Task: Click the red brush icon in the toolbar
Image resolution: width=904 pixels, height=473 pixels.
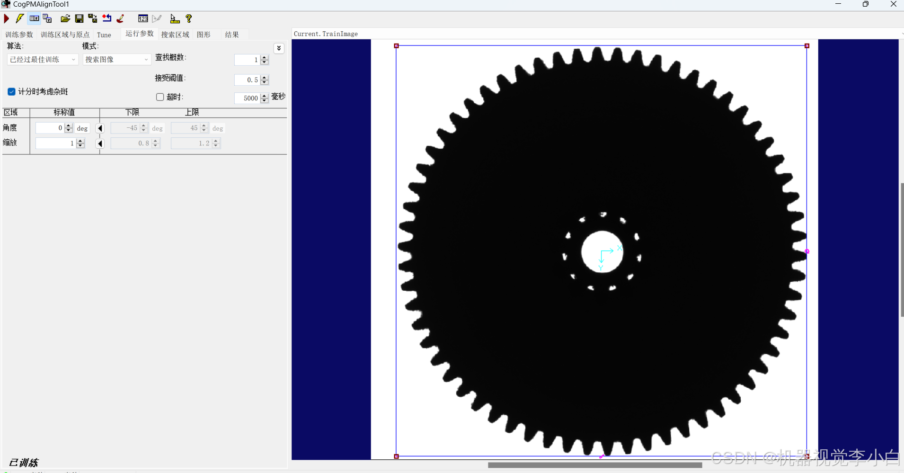Action: point(121,18)
